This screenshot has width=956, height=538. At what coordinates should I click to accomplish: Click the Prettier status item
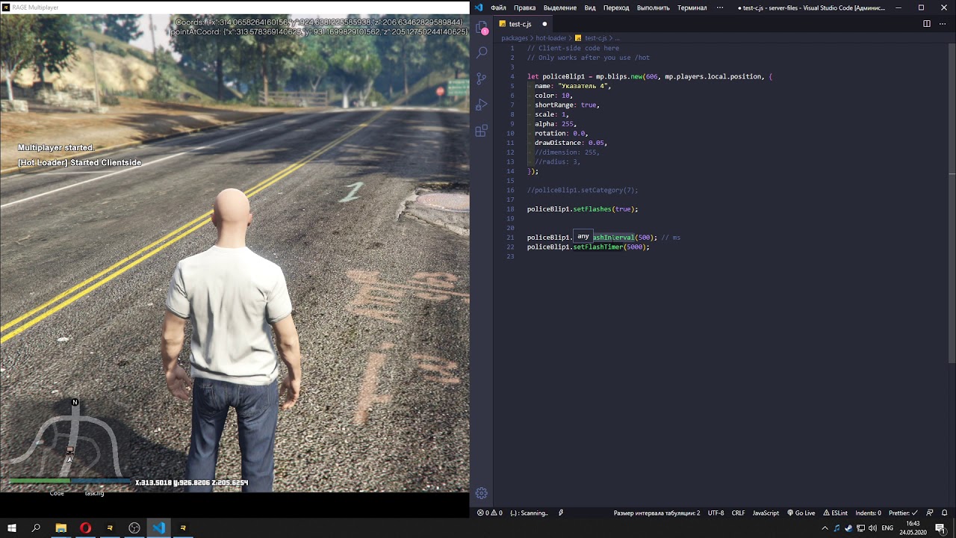click(903, 513)
